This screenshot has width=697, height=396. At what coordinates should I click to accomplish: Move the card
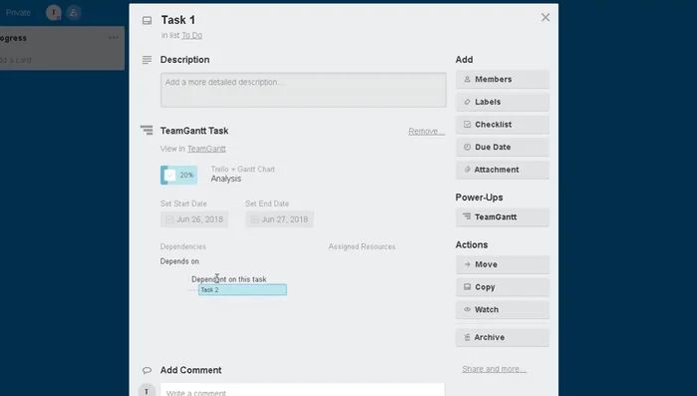pyautogui.click(x=503, y=265)
